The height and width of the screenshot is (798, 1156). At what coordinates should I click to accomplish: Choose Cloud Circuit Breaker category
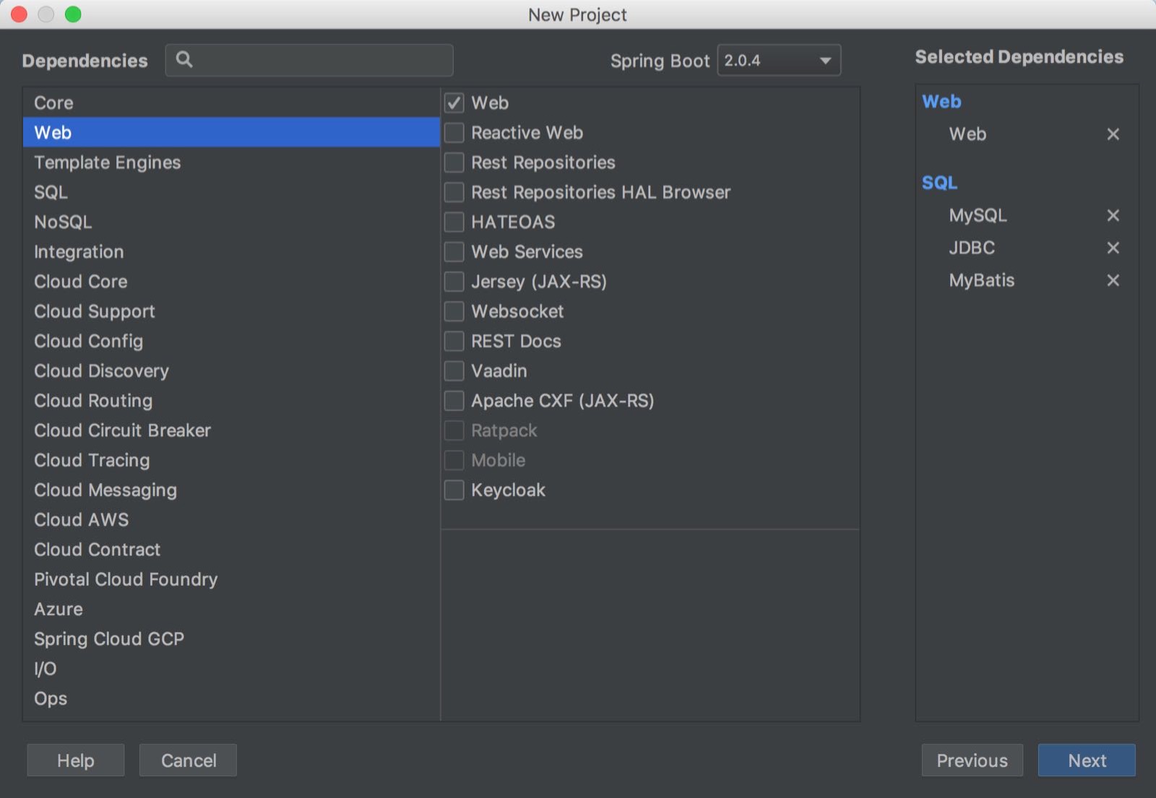231,430
